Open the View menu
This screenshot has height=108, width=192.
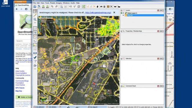[42, 3]
